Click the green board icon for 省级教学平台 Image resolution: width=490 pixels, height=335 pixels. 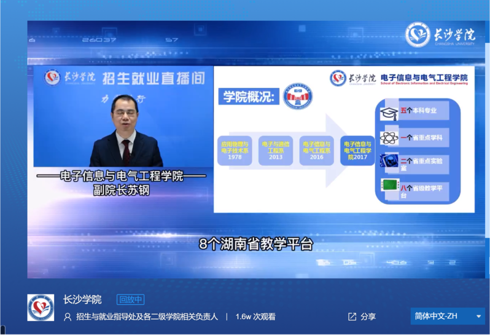click(390, 185)
